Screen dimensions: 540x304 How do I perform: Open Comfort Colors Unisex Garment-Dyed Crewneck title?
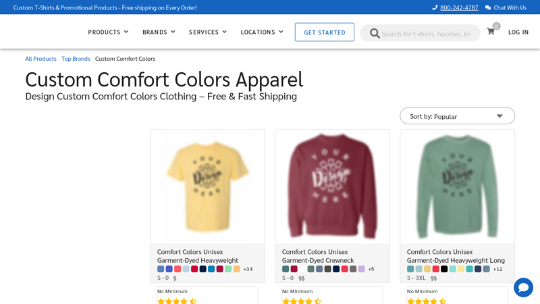(318, 256)
